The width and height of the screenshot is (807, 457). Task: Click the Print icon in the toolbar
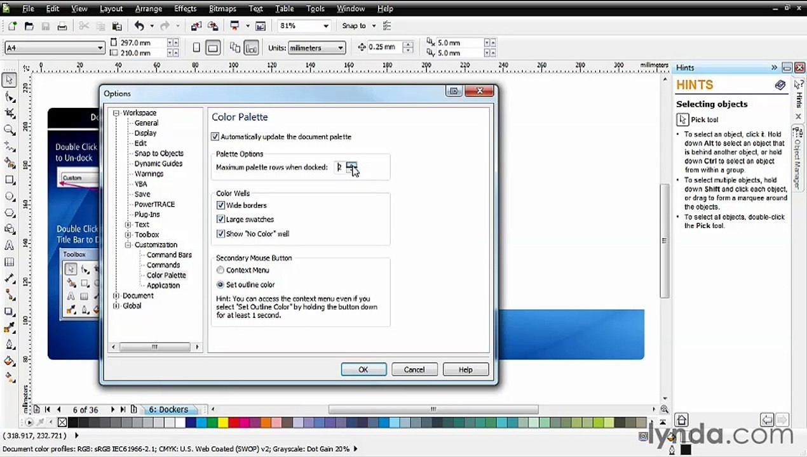click(x=62, y=26)
